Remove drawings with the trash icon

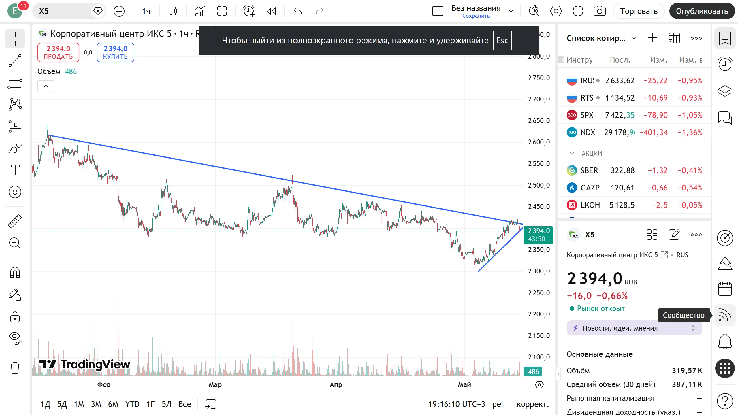15,368
